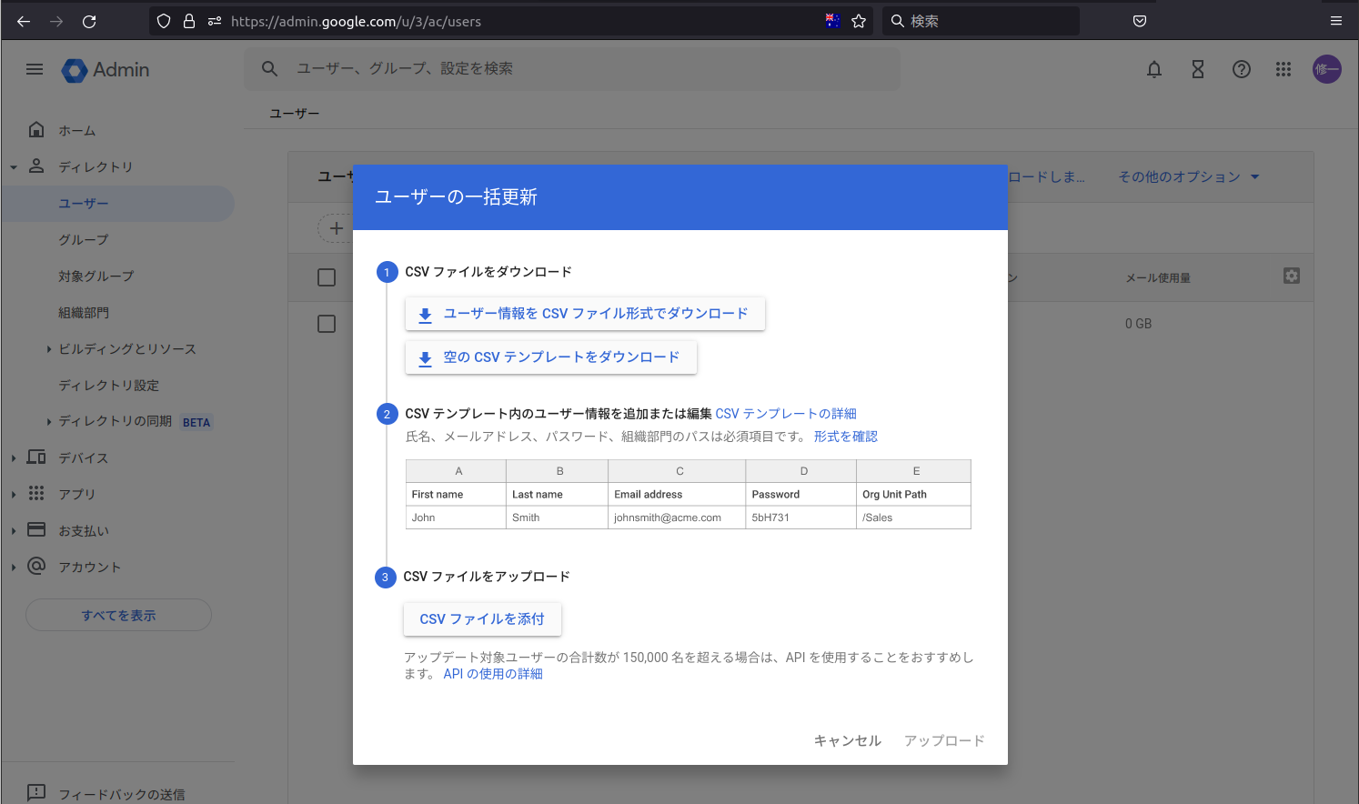
Task: Check the first user row checkbox
Action: 327,324
